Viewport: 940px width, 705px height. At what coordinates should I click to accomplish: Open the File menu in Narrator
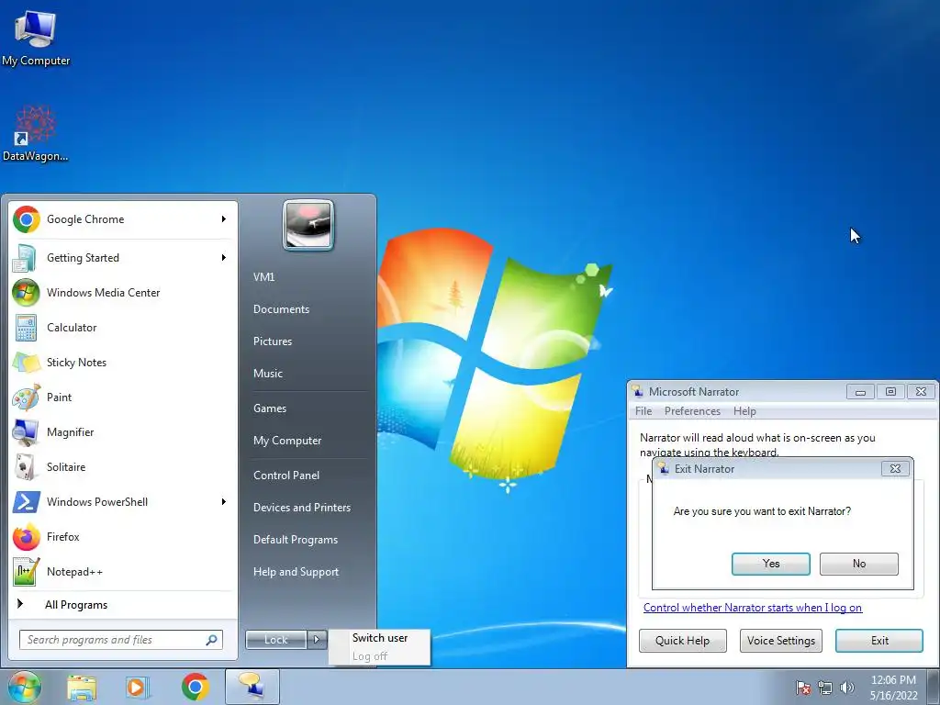643,411
